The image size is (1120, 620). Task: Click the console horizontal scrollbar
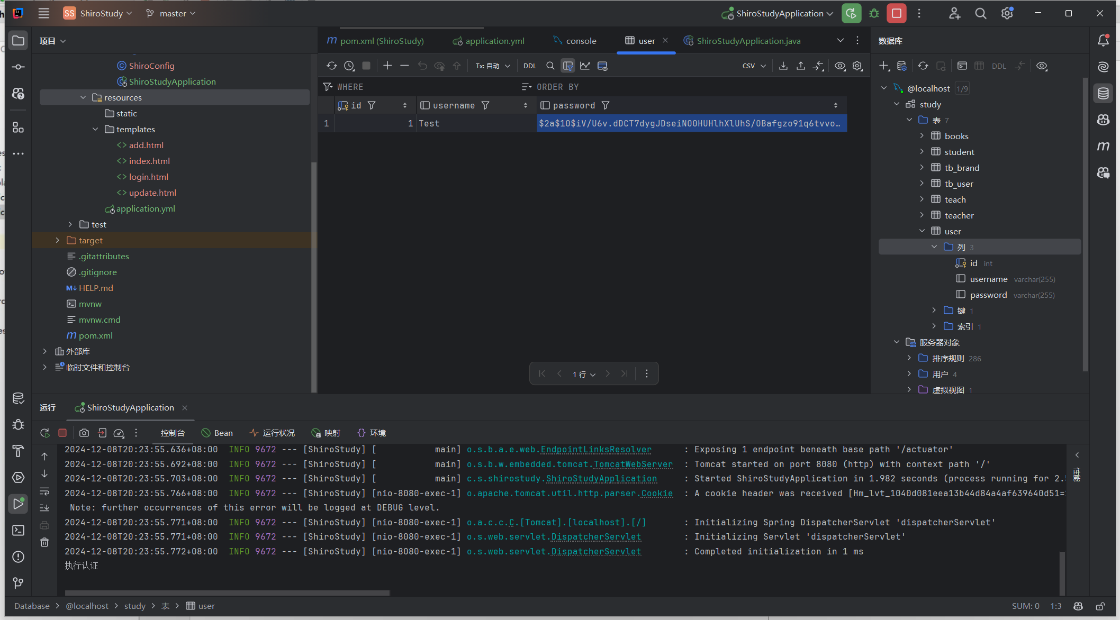tap(228, 593)
